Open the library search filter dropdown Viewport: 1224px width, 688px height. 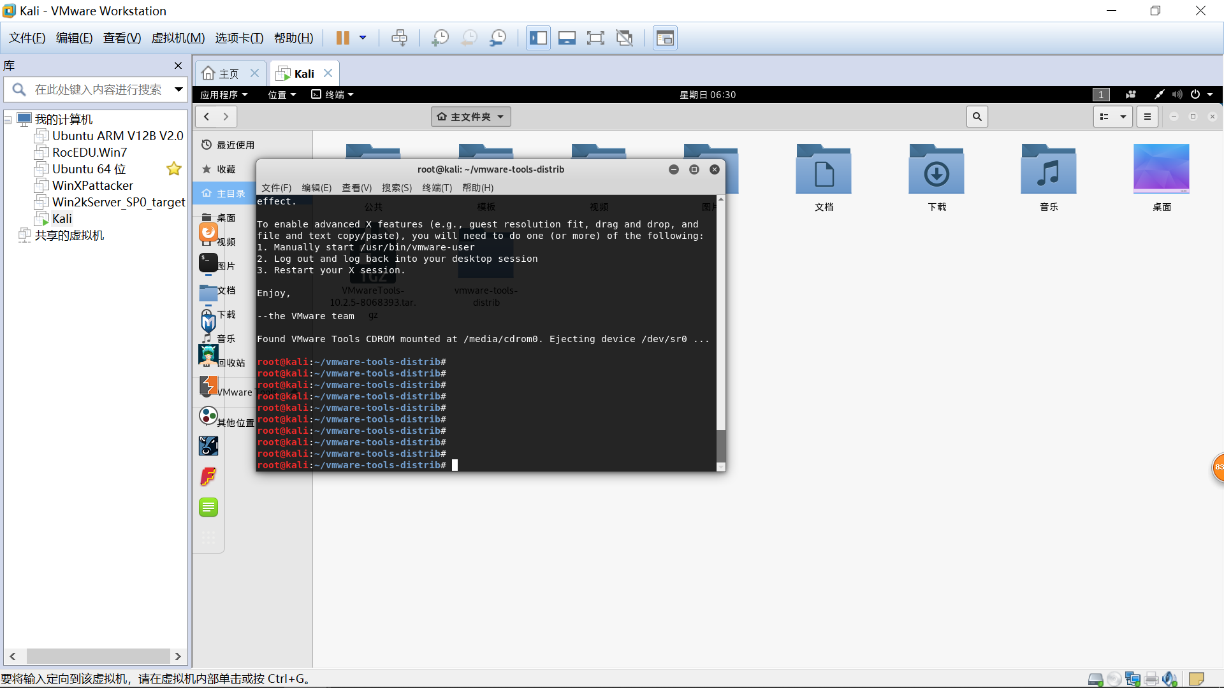tap(179, 90)
